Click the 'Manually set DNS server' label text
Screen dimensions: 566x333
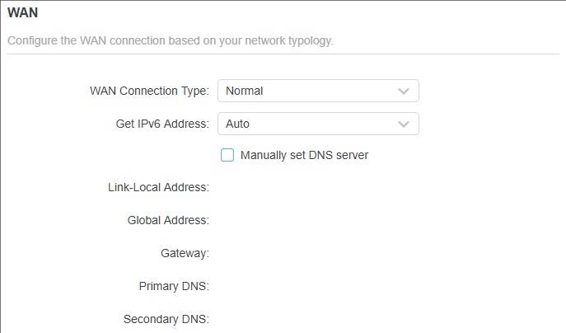[304, 154]
